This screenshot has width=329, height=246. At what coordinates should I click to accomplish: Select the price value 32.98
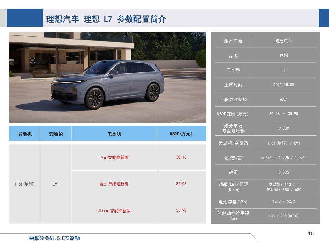181,184
